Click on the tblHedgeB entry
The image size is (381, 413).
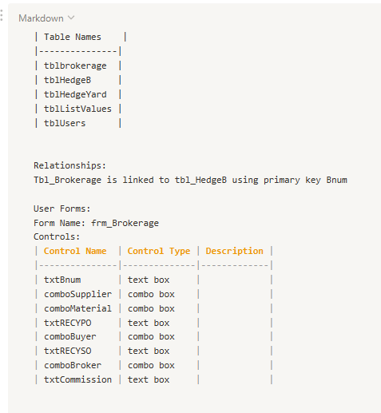[x=67, y=80]
